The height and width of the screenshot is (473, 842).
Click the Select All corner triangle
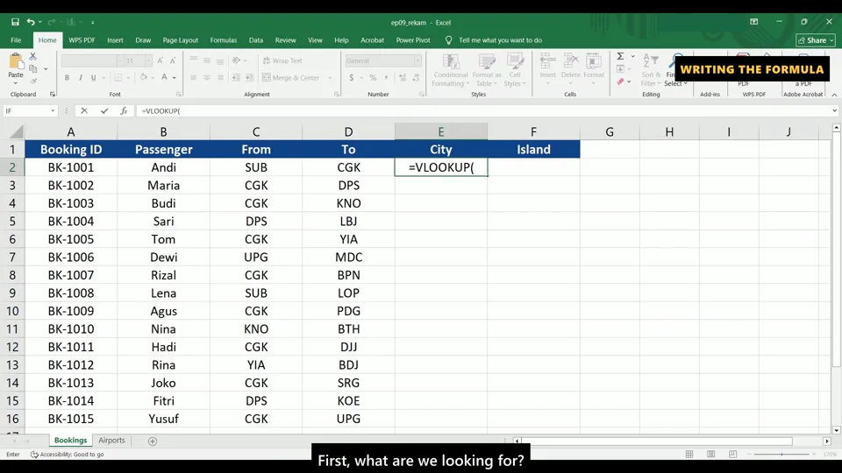tap(17, 132)
